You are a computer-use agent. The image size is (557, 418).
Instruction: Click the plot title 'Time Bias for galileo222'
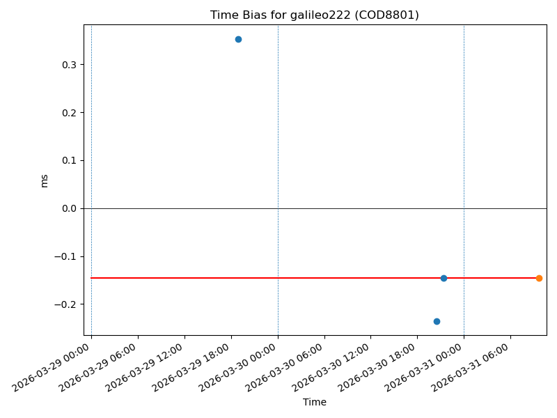[314, 15]
